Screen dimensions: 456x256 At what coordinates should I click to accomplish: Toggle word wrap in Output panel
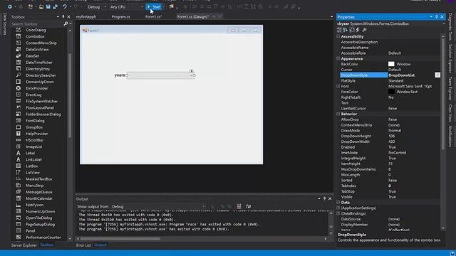(x=248, y=206)
